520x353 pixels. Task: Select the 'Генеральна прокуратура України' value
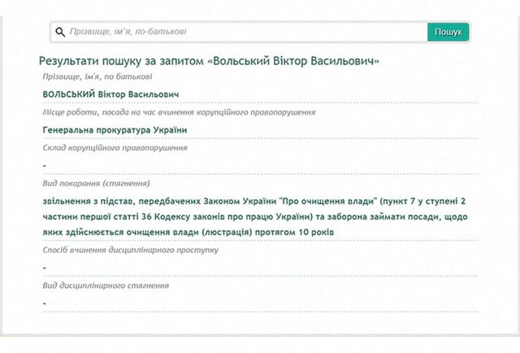115,129
